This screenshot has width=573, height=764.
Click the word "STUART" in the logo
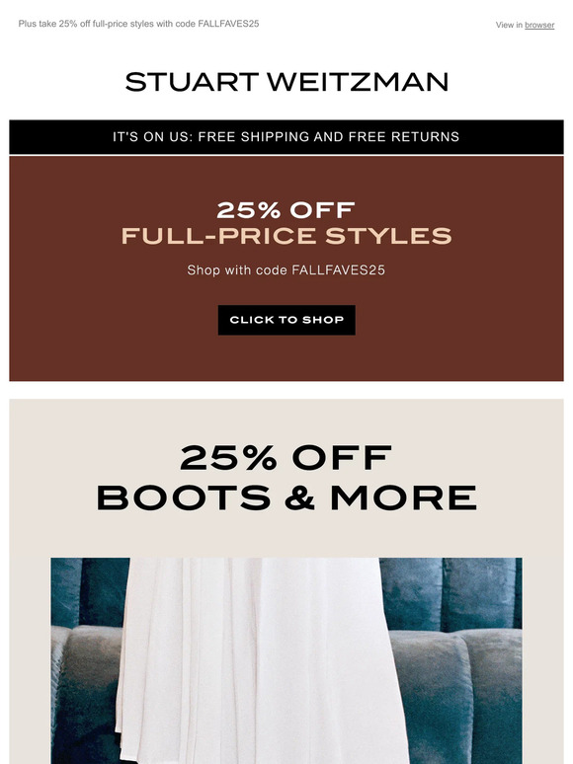point(192,82)
